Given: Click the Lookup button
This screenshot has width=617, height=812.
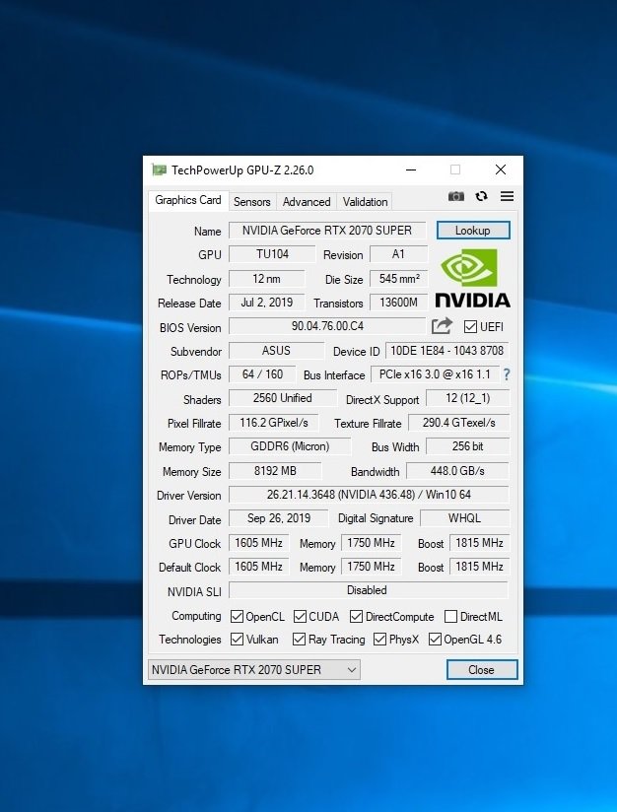Looking at the screenshot, I should point(473,231).
